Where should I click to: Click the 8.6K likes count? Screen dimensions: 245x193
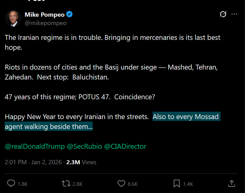click(x=133, y=184)
